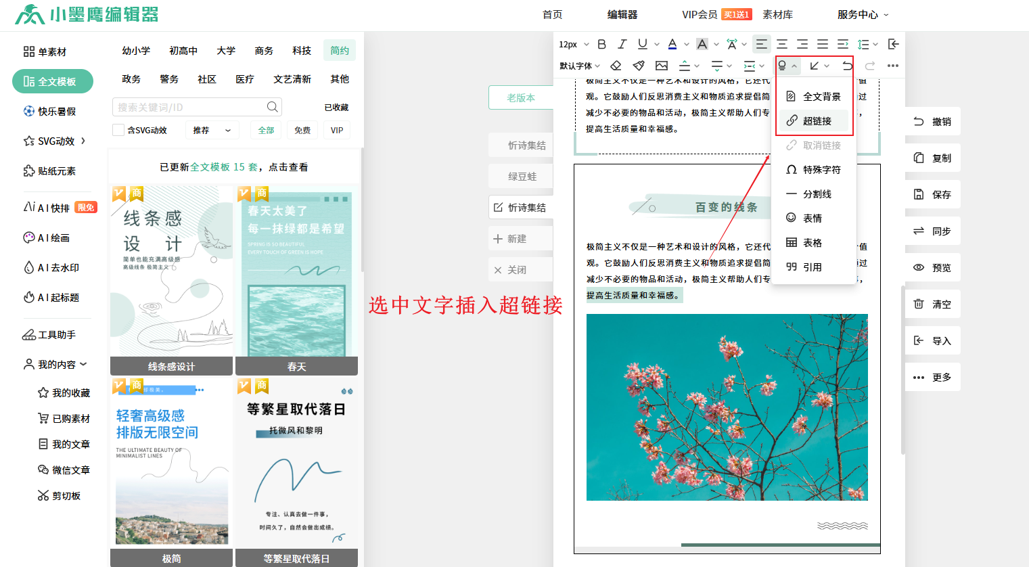This screenshot has height=567, width=1029.
Task: Align text left
Action: click(x=761, y=44)
